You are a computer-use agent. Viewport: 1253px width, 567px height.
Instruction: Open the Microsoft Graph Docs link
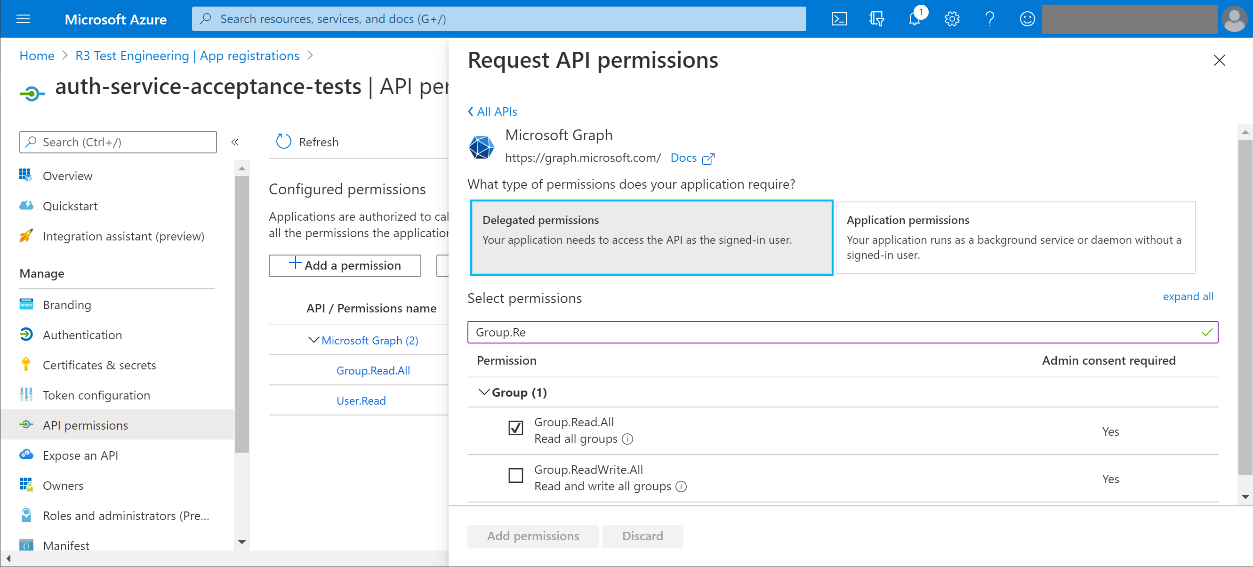pos(692,158)
